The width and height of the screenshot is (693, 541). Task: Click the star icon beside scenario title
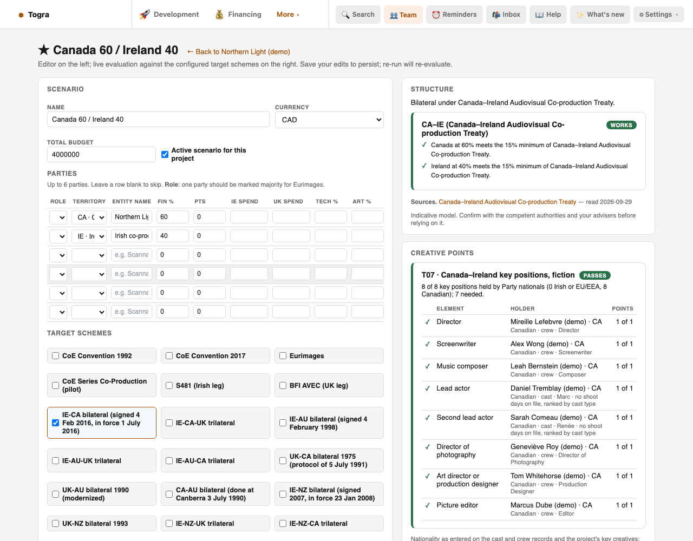pos(44,50)
